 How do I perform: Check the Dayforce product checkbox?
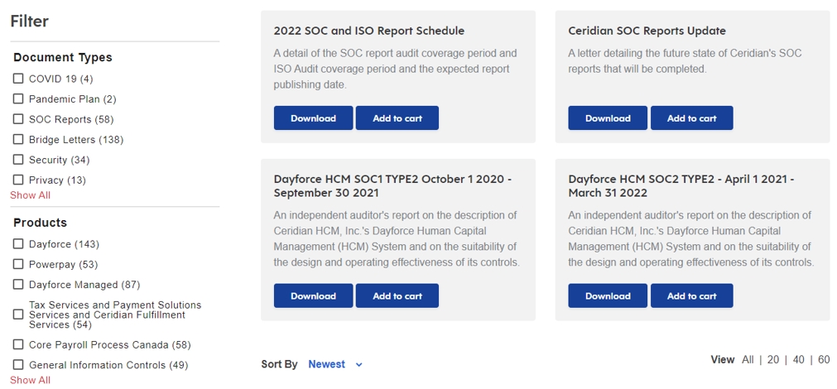pos(18,244)
